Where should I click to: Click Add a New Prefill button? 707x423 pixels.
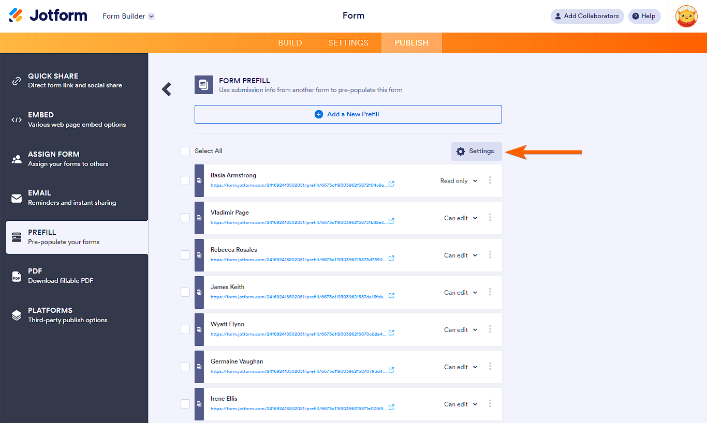[348, 114]
